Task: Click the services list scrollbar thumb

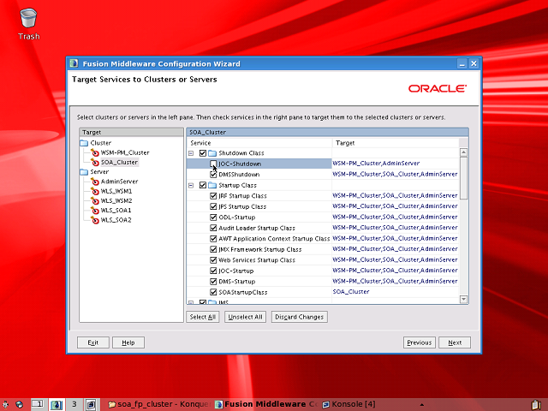Action: [464, 178]
